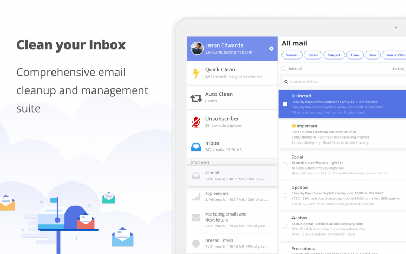Image resolution: width=406 pixels, height=254 pixels.
Task: Click the Search and filter field
Action: (344, 82)
